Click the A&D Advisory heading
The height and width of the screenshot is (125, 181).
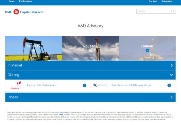[x=90, y=26]
